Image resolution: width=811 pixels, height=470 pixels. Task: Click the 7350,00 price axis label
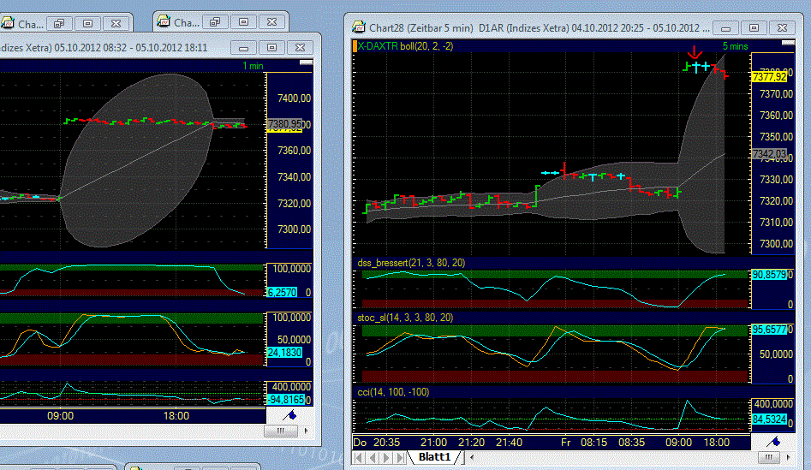[777, 137]
